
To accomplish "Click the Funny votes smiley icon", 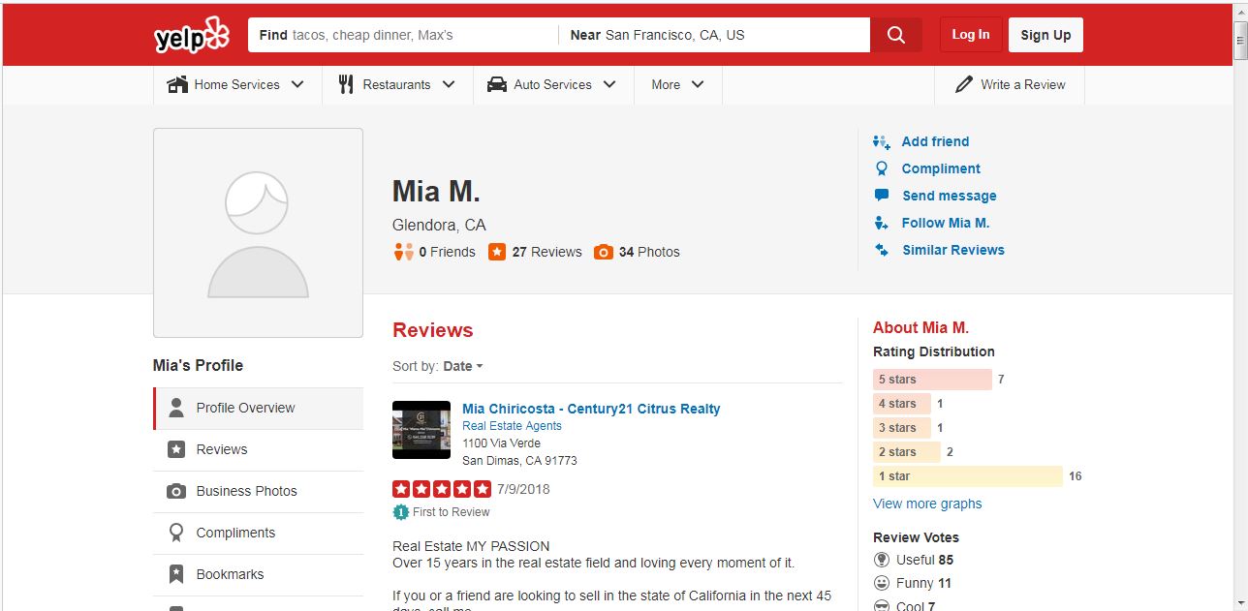I will 882,583.
